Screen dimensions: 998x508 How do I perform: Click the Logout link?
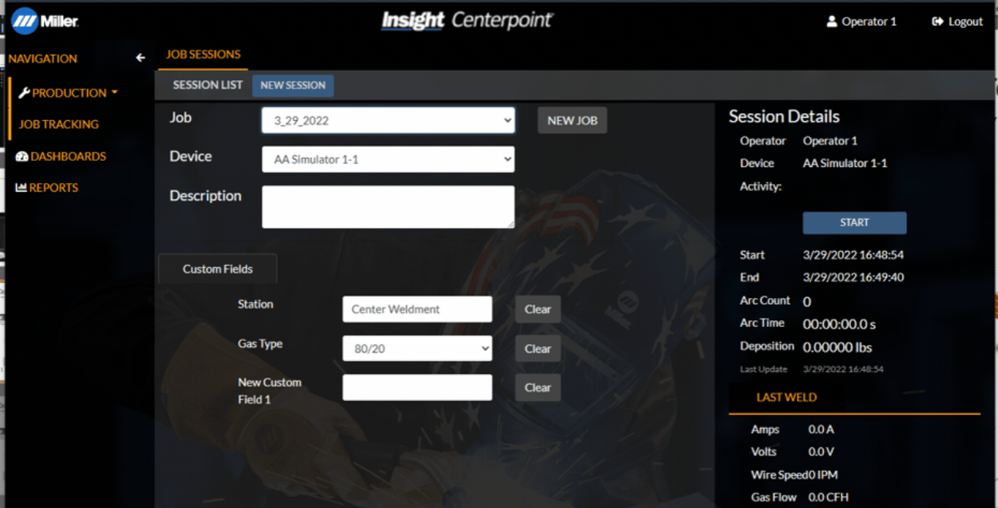click(957, 22)
